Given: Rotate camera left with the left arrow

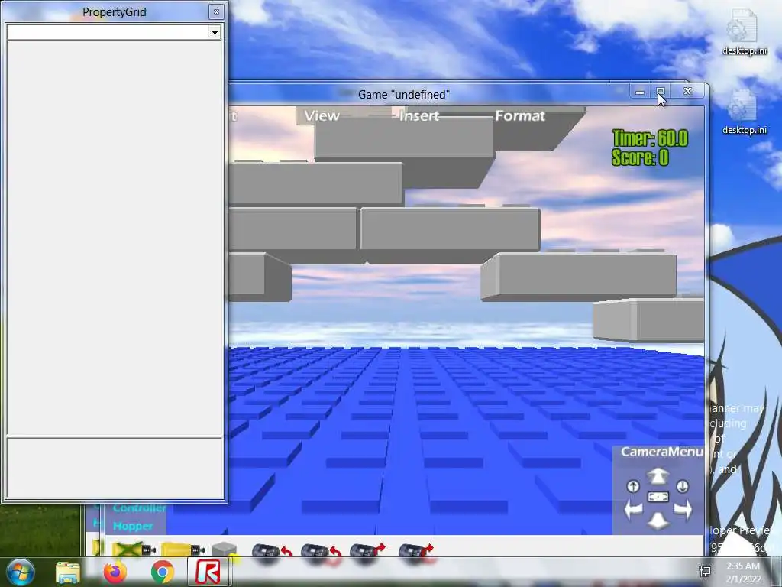Looking at the screenshot, I should coord(633,510).
